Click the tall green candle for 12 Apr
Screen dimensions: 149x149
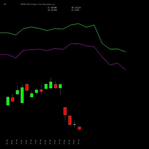tap(22, 95)
